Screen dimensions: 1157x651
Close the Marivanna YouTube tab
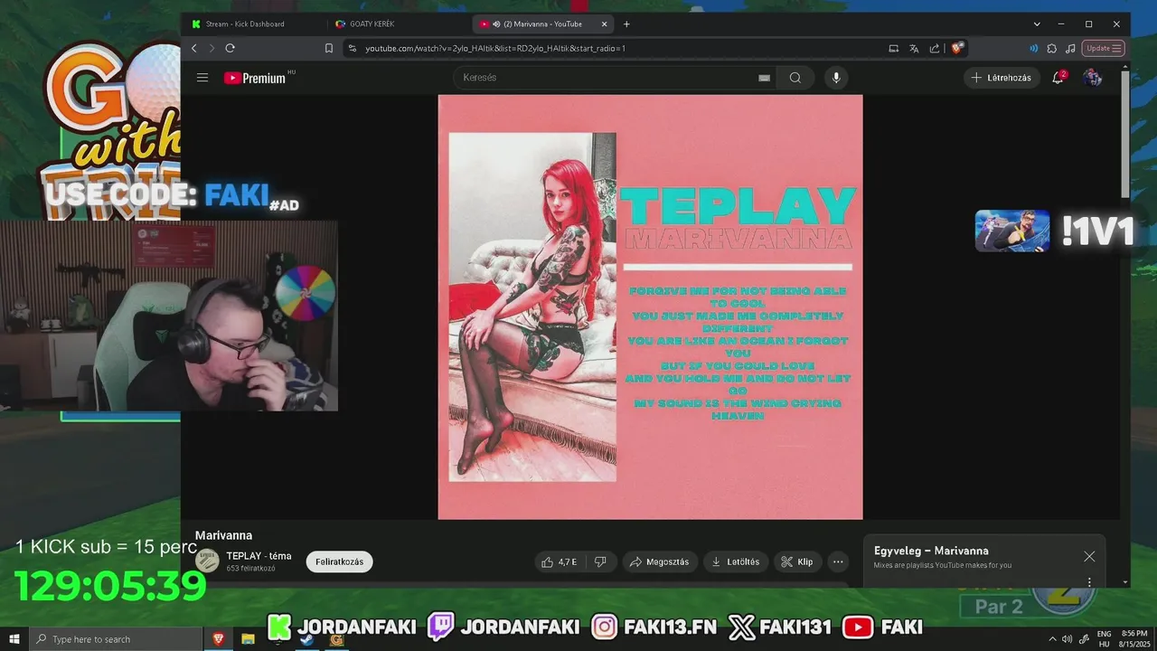[604, 24]
